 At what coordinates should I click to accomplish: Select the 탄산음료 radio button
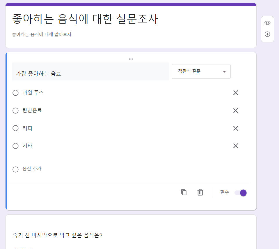click(x=15, y=111)
